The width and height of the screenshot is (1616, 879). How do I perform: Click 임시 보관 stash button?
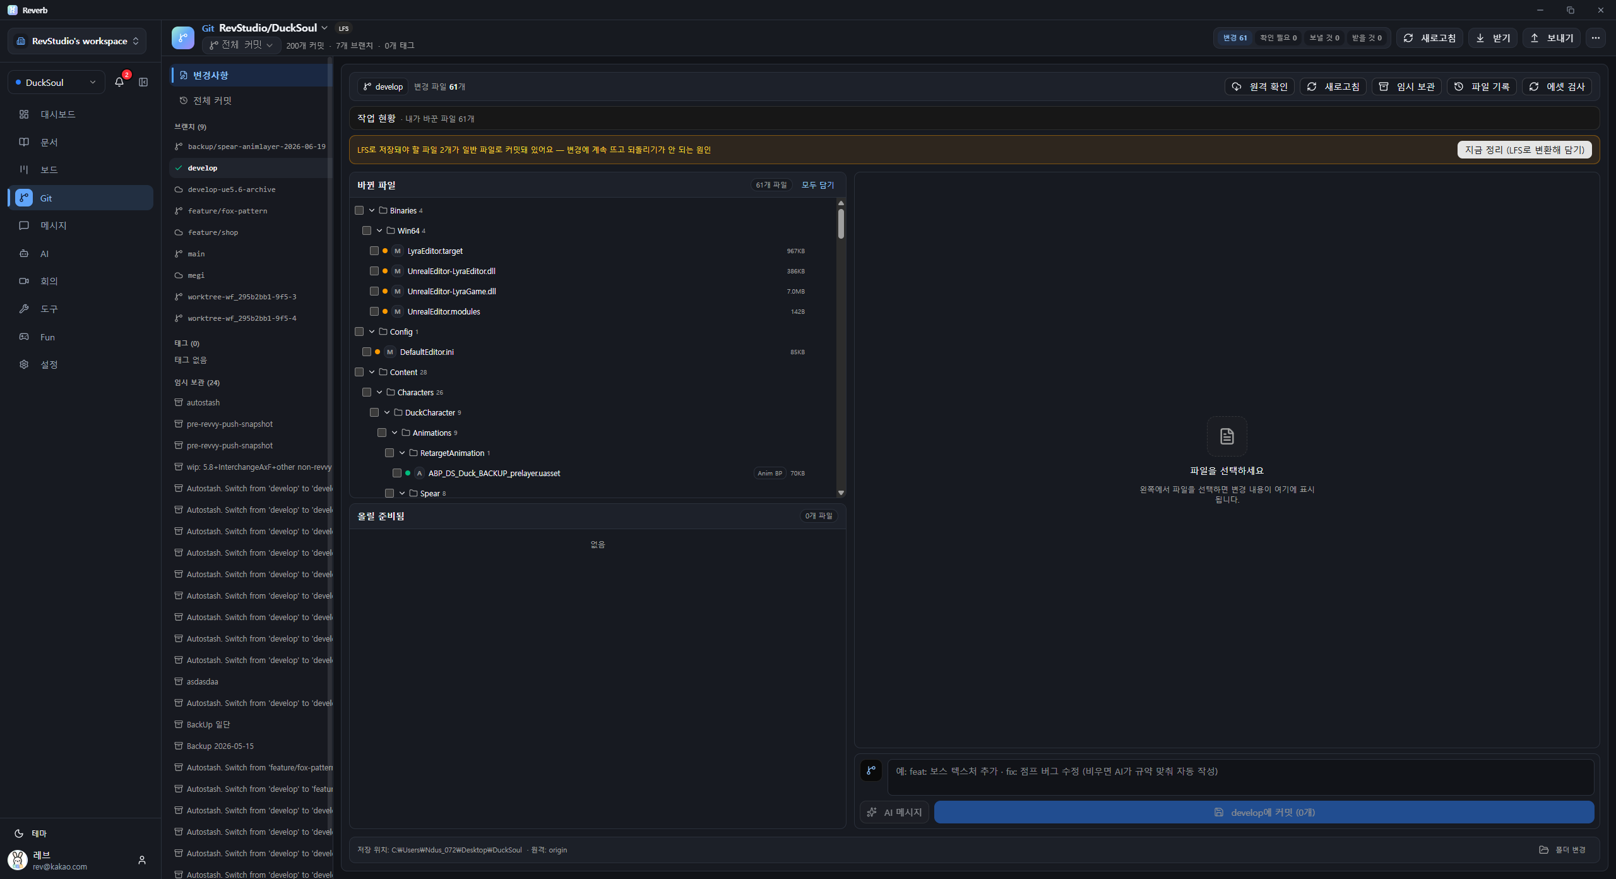point(1406,87)
